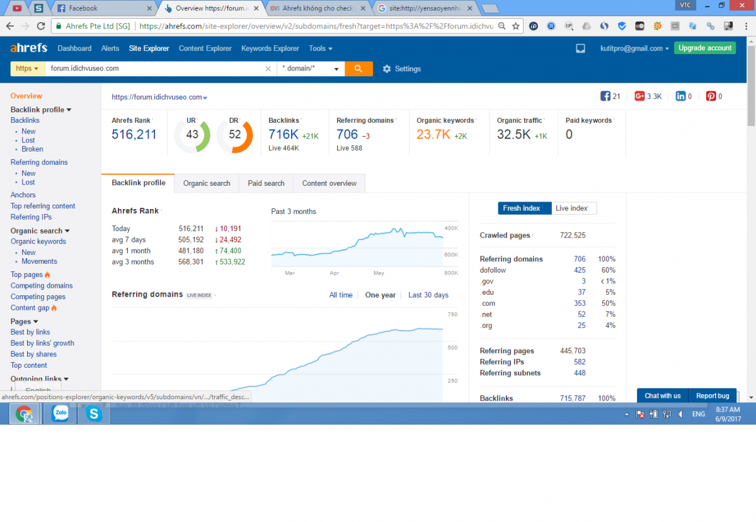The width and height of the screenshot is (756, 522).
Task: Click the SQ SEOquake extension icon
Action: pyautogui.click(x=657, y=26)
